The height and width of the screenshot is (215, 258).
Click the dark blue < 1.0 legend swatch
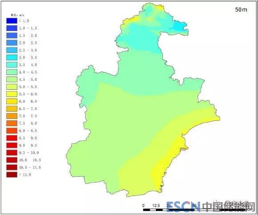[x=12, y=21]
